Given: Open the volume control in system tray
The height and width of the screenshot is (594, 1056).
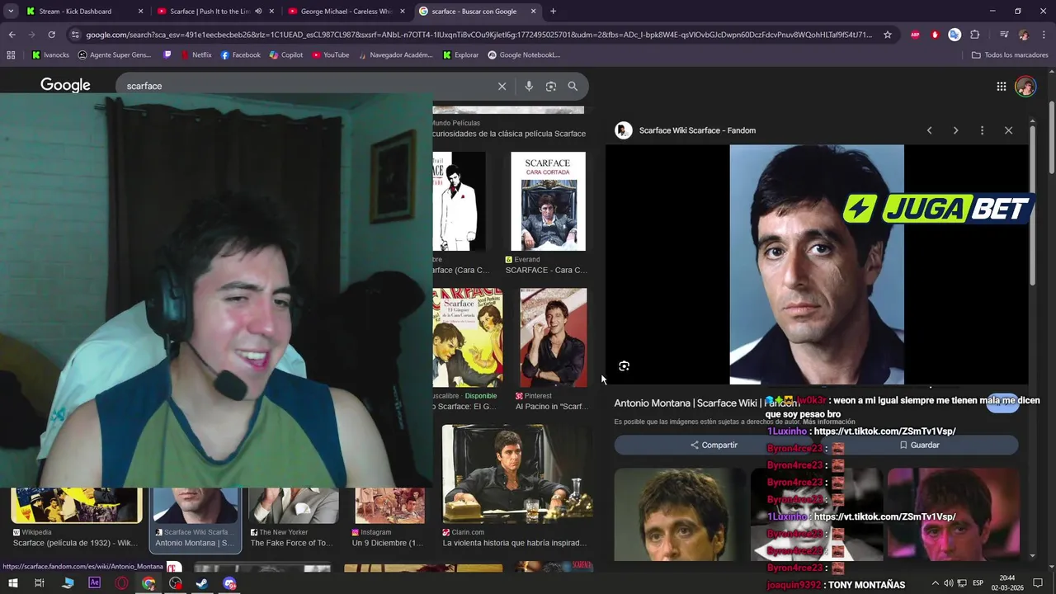Looking at the screenshot, I should point(948,583).
